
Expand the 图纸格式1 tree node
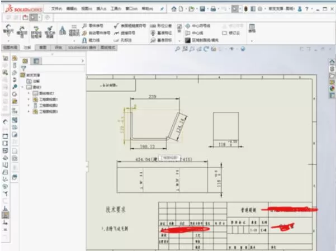(29, 93)
